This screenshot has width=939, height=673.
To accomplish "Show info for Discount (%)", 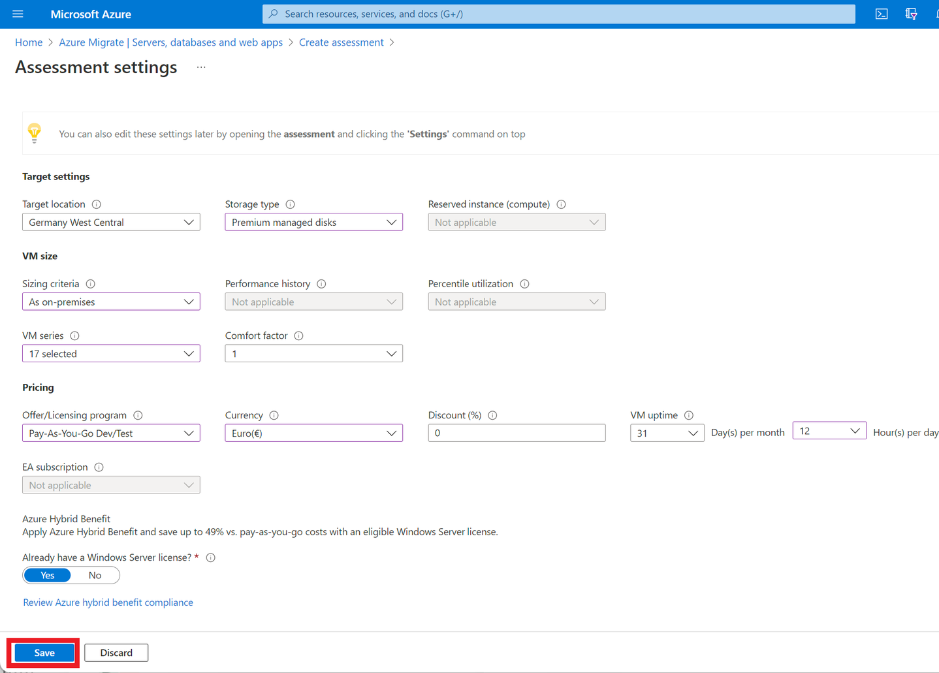I will pos(492,415).
